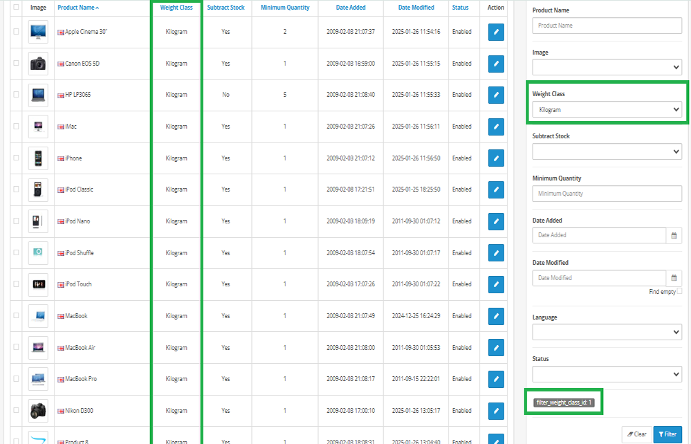Click the Date Modified text field

coord(599,278)
